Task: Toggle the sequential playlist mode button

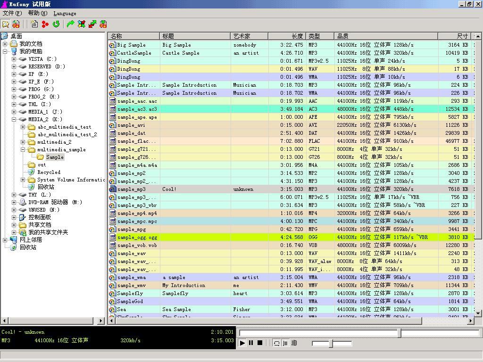Action: click(285, 343)
